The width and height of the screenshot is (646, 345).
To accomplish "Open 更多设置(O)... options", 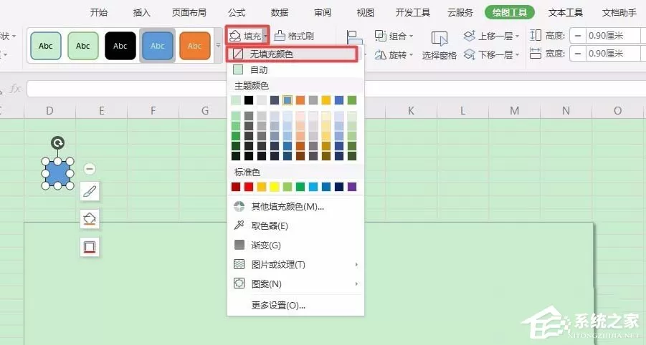I will (x=295, y=305).
